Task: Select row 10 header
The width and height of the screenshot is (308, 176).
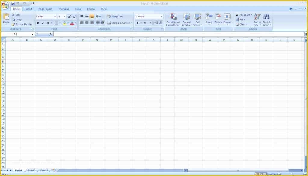Action: pyautogui.click(x=3, y=84)
